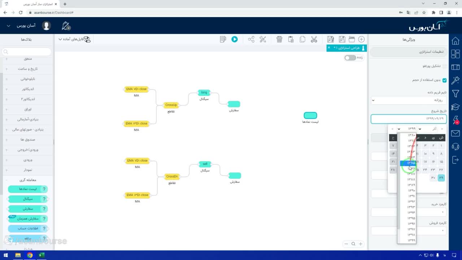This screenshot has height=260, width=462.
Task: Toggle the زنده live switch
Action: coord(350,58)
